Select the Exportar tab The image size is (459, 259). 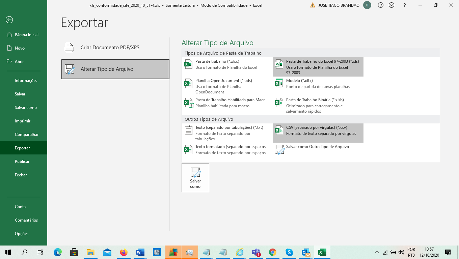tap(24, 148)
